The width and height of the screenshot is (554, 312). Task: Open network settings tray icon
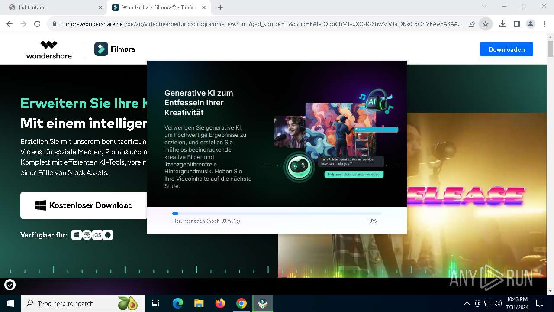tap(488, 303)
